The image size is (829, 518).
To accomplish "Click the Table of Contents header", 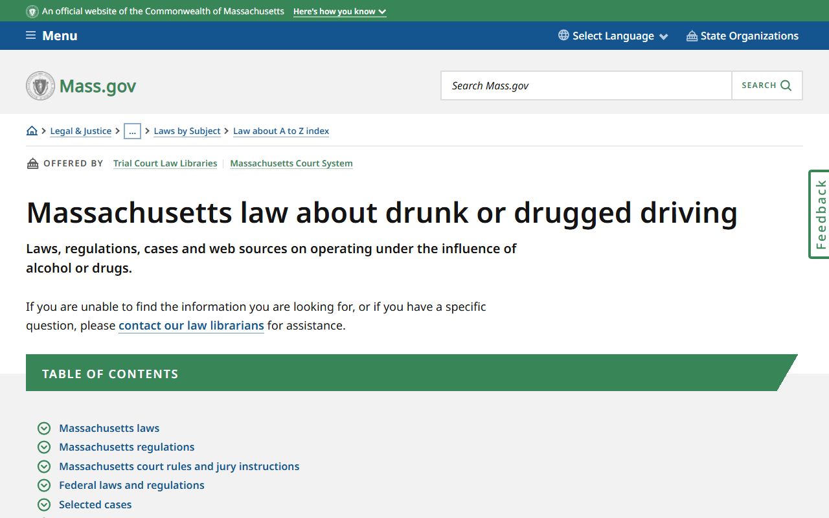I will [x=411, y=373].
